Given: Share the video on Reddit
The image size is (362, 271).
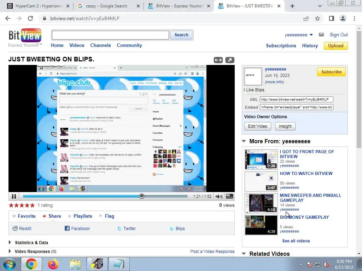Looking at the screenshot, I should click(x=22, y=228).
